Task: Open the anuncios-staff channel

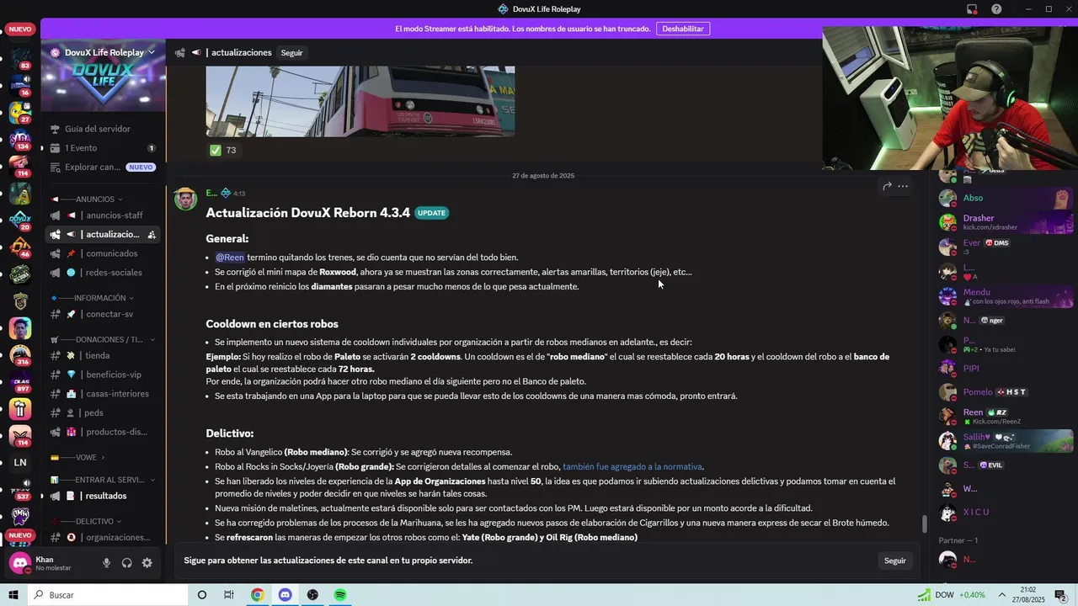Action: tap(103, 215)
